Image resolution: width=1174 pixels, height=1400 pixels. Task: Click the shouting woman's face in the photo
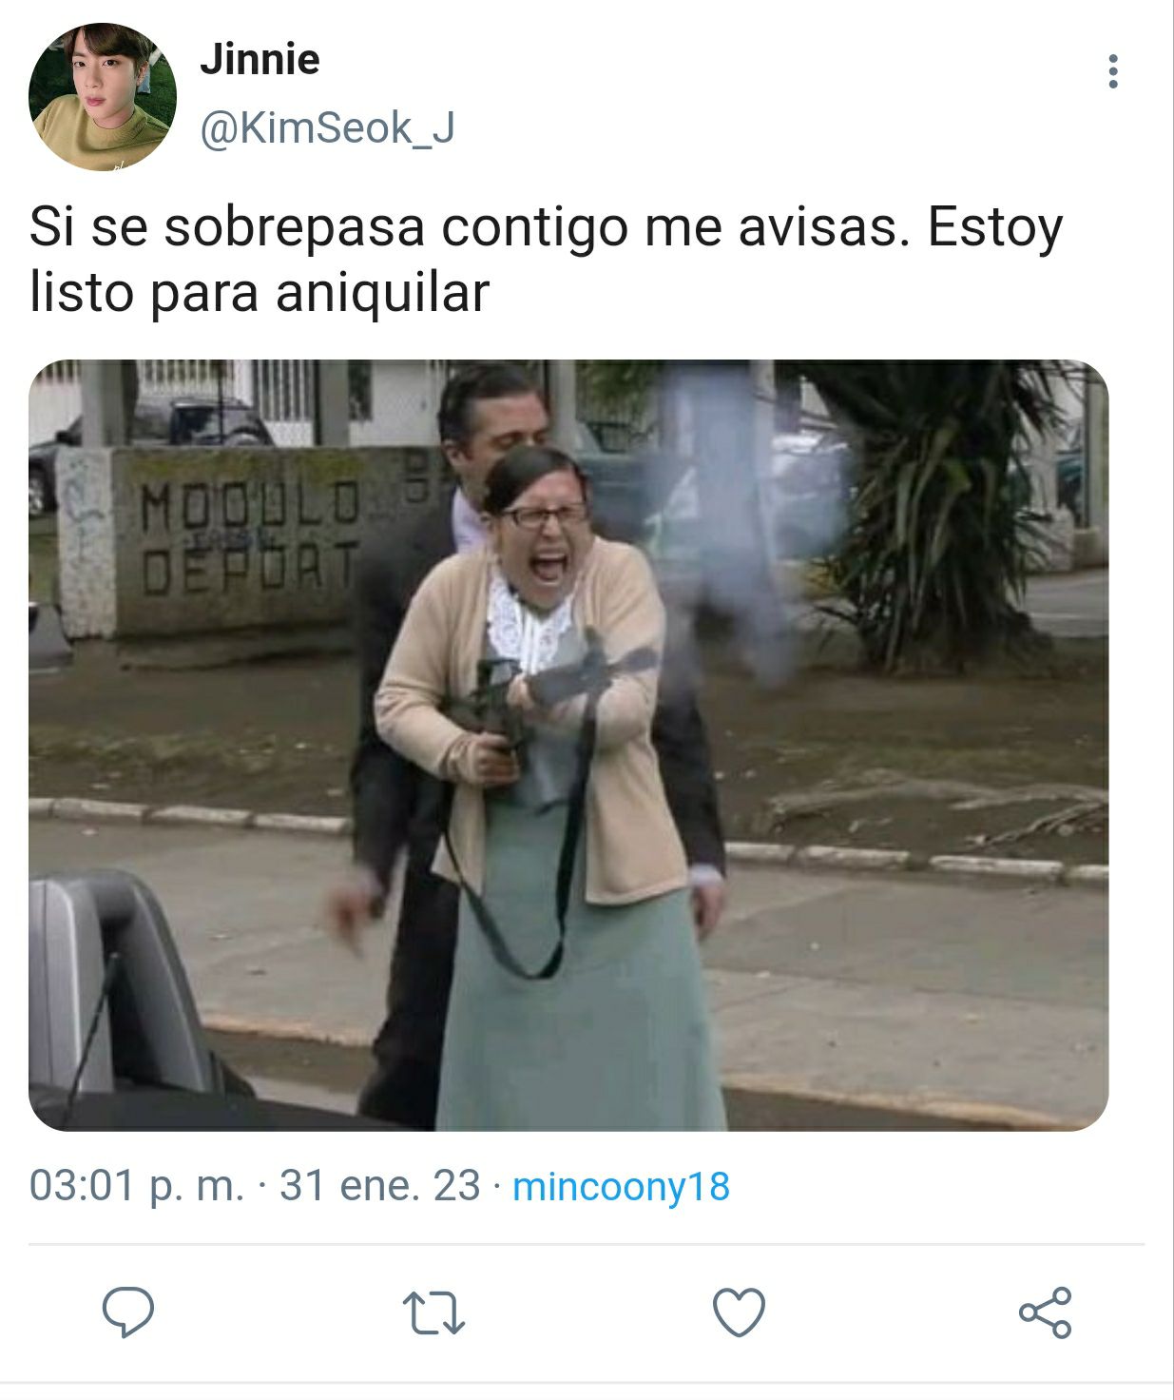pos(543,547)
